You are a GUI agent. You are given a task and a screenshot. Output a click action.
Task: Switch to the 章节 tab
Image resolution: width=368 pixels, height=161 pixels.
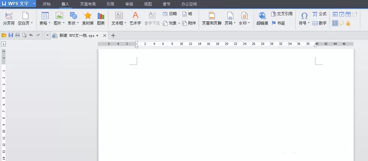point(166,4)
